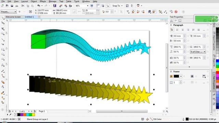
Task: Click the Clear Blend red icon
Action: [x=176, y=12]
